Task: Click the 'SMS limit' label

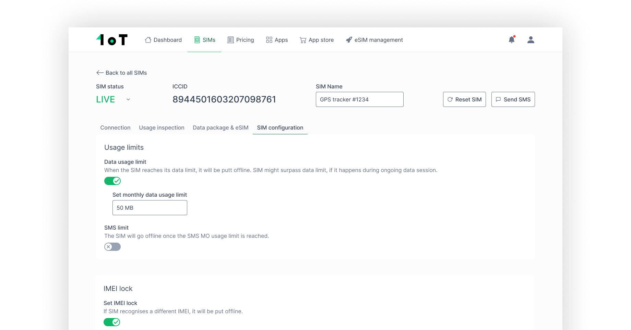Action: 116,228
